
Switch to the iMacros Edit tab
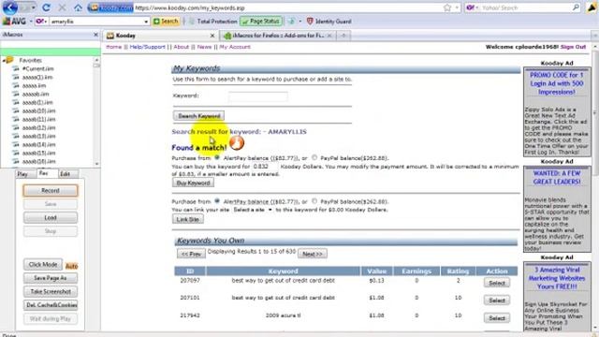[x=66, y=174]
